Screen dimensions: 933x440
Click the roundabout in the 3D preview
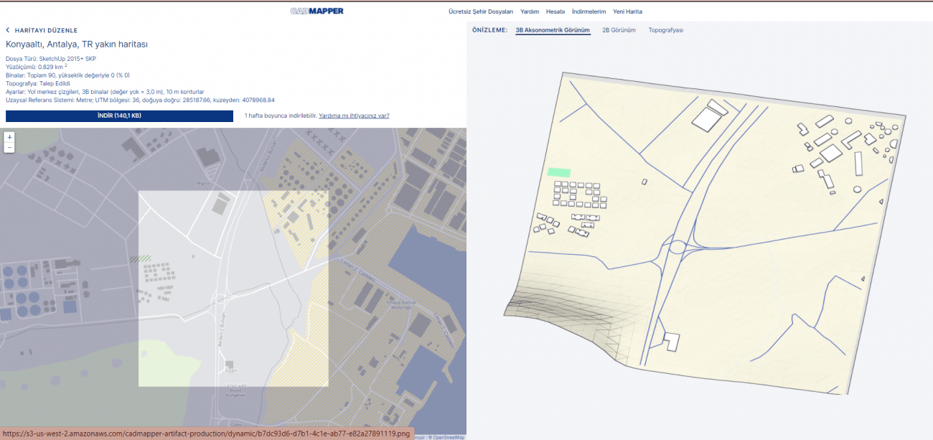678,248
